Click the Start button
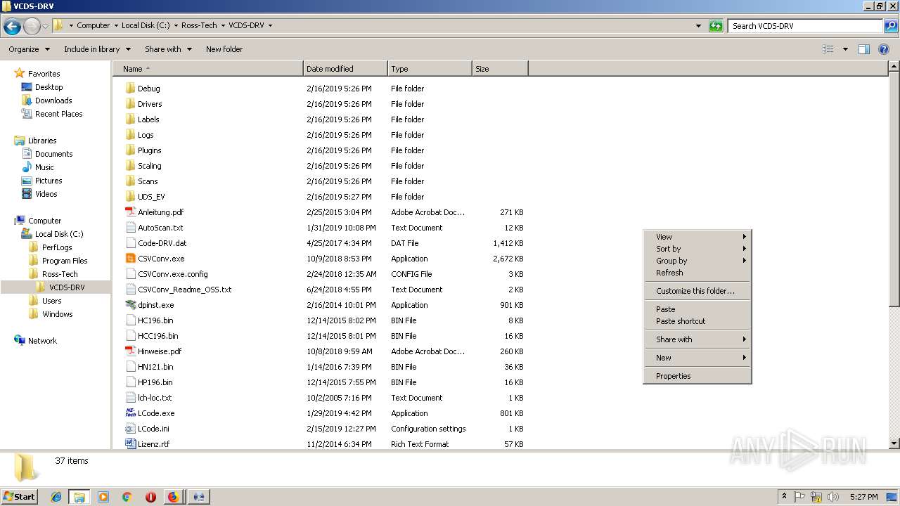Screen dimensions: 900x506 20,497
